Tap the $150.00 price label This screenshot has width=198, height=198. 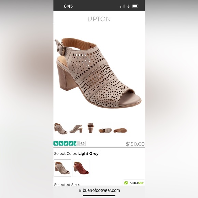coord(135,144)
